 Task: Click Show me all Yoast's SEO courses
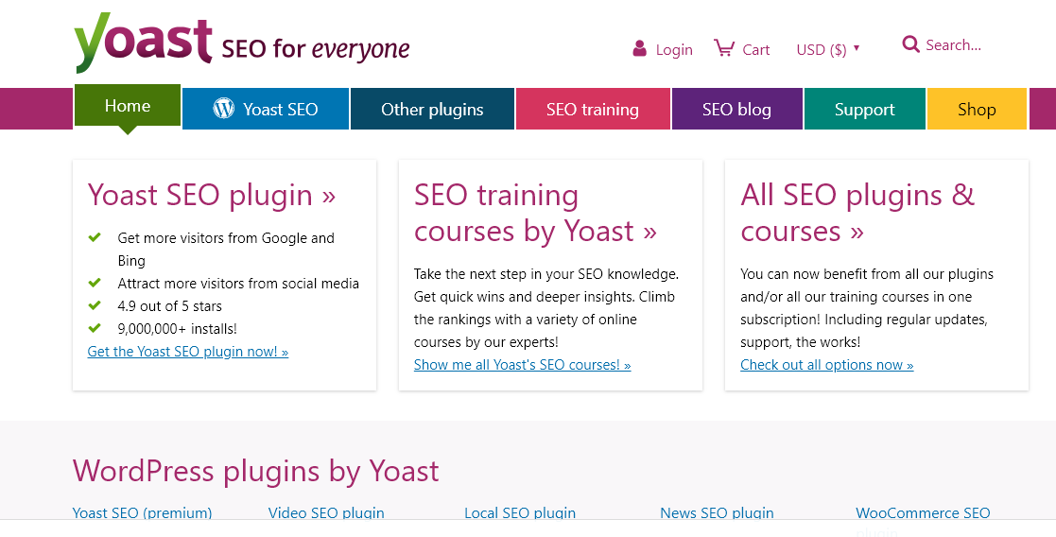click(x=522, y=365)
